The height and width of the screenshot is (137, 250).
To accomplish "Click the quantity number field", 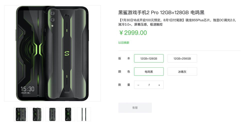I will point(149,85).
